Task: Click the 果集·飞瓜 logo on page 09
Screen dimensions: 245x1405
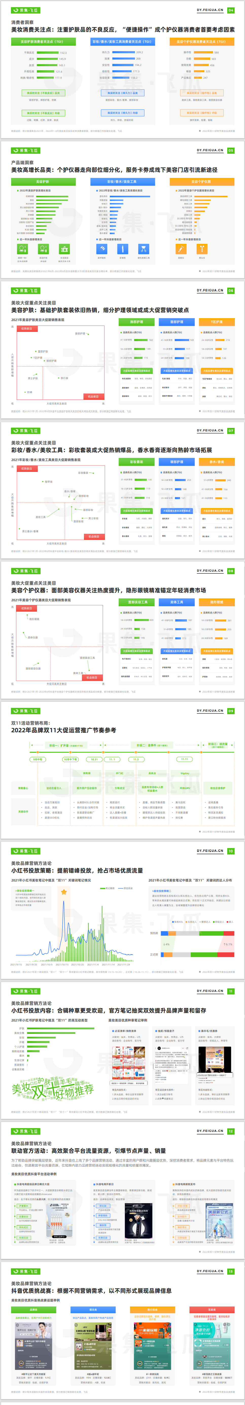Action: 26,711
